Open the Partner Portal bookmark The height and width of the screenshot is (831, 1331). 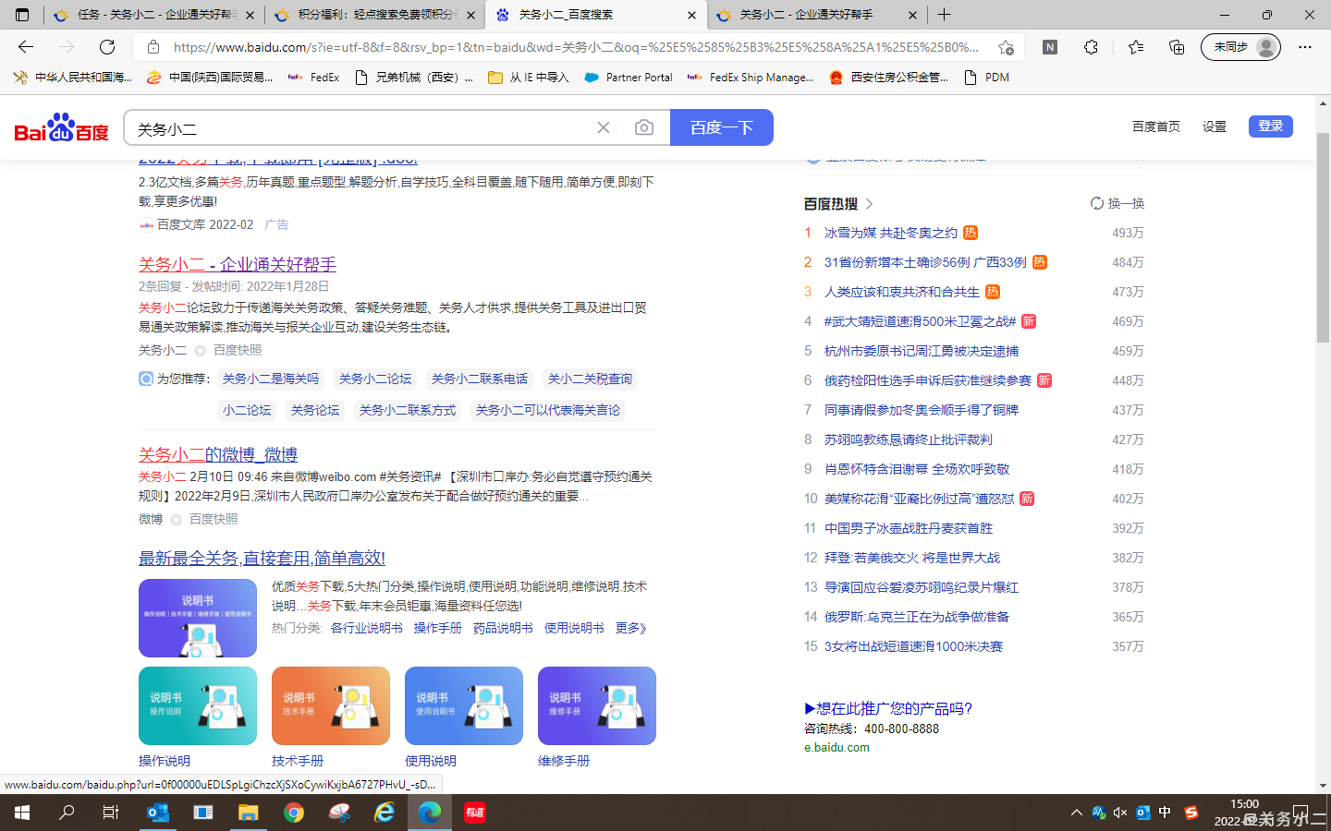[x=629, y=78]
